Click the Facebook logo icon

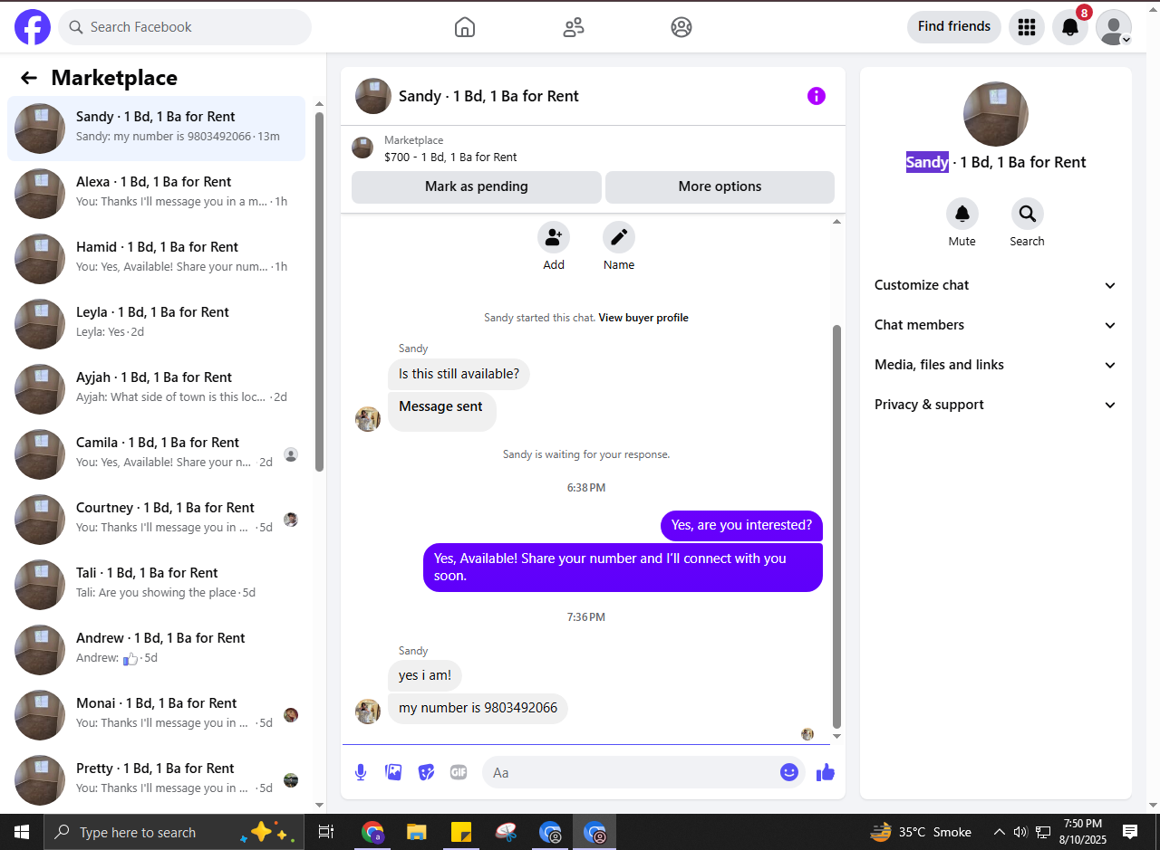[x=33, y=27]
